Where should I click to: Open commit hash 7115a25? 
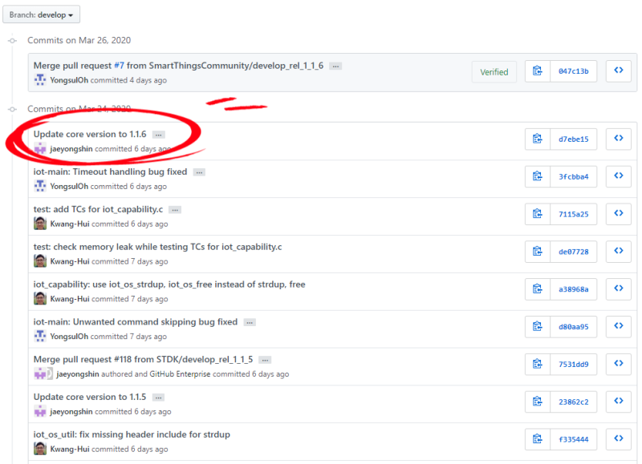click(x=573, y=214)
